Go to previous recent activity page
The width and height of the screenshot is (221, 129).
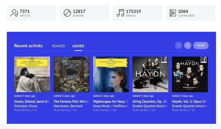pyautogui.click(x=179, y=45)
